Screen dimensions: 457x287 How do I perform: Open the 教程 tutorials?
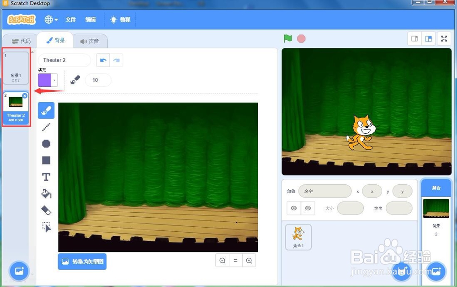click(120, 20)
